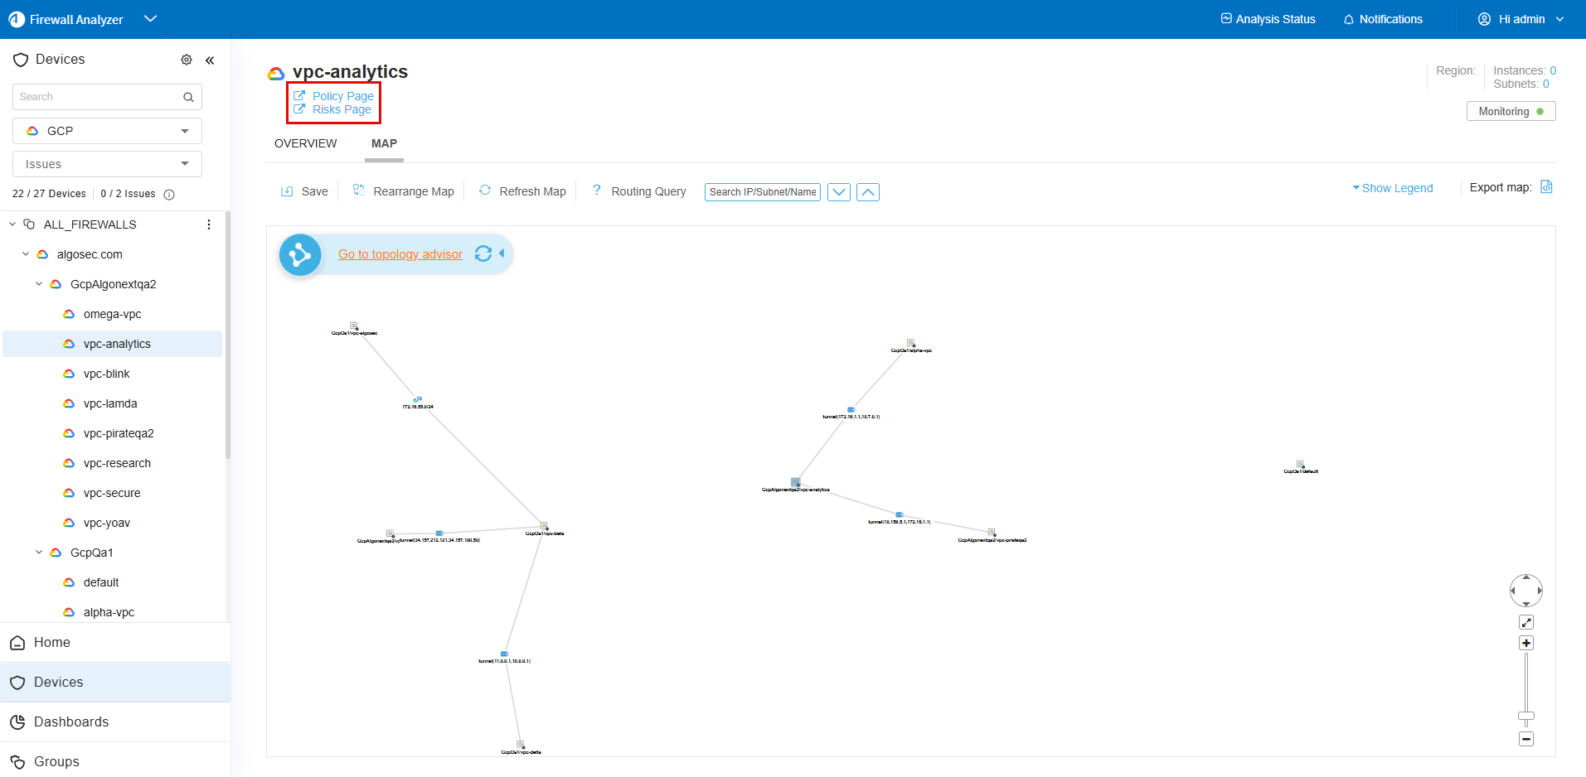Image resolution: width=1586 pixels, height=777 pixels.
Task: Open the ALL_FIREWALLS three-dot menu
Action: (209, 224)
